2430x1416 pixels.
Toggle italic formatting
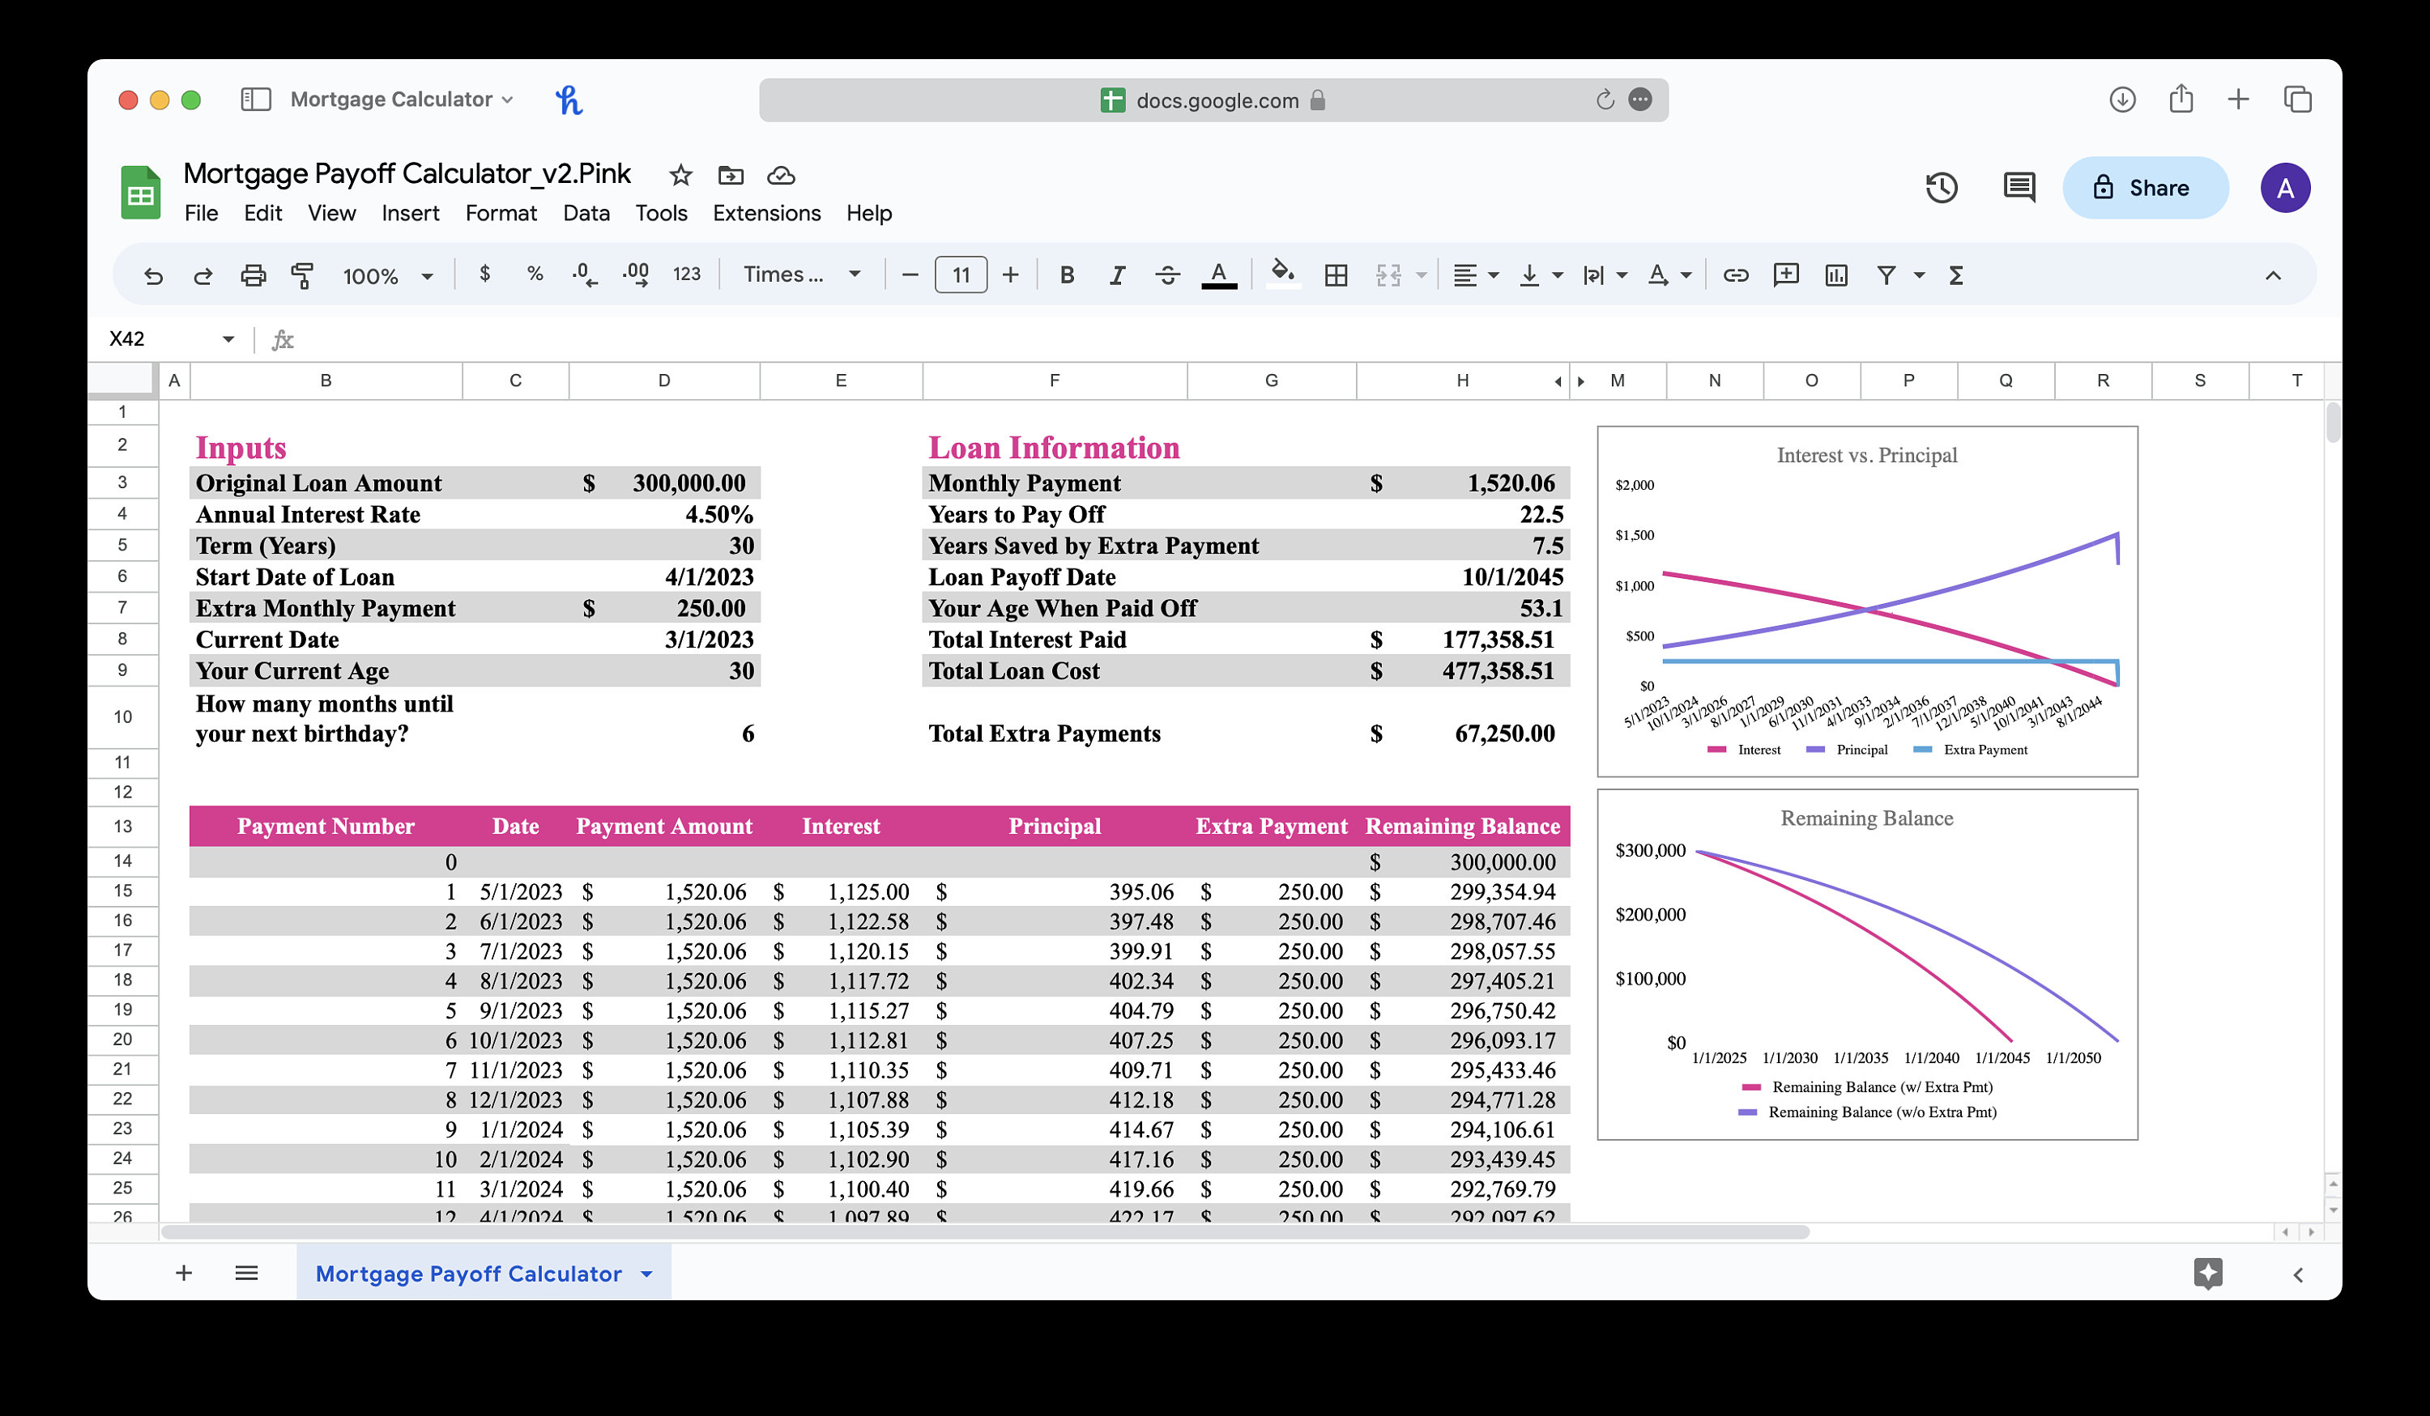tap(1117, 274)
